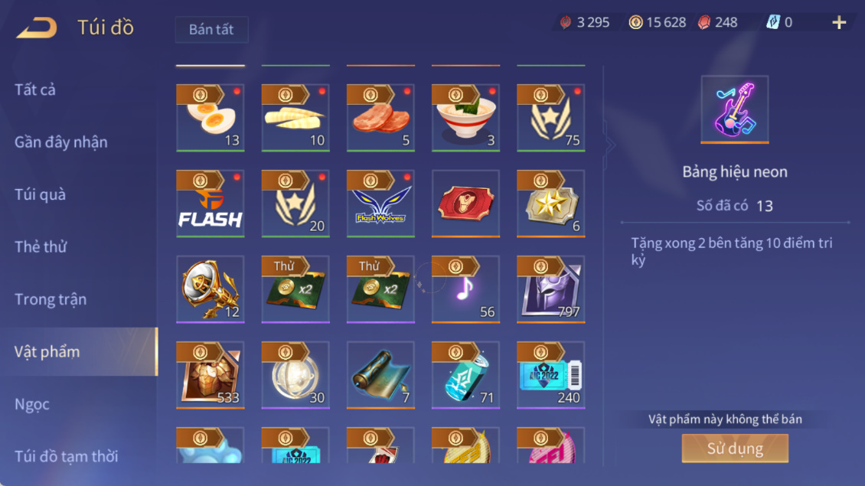
Task: Click the back arrow icon
Action: (37, 28)
